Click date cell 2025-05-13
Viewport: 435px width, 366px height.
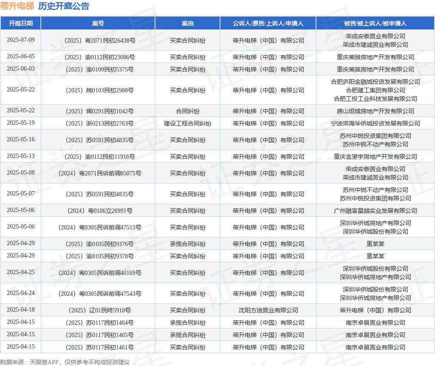click(21, 156)
